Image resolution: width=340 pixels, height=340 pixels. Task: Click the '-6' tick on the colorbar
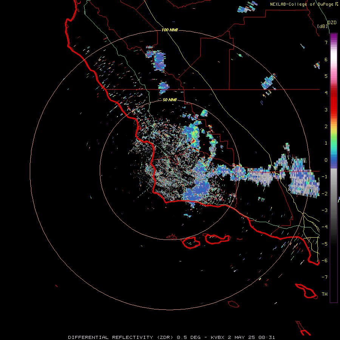(325, 261)
